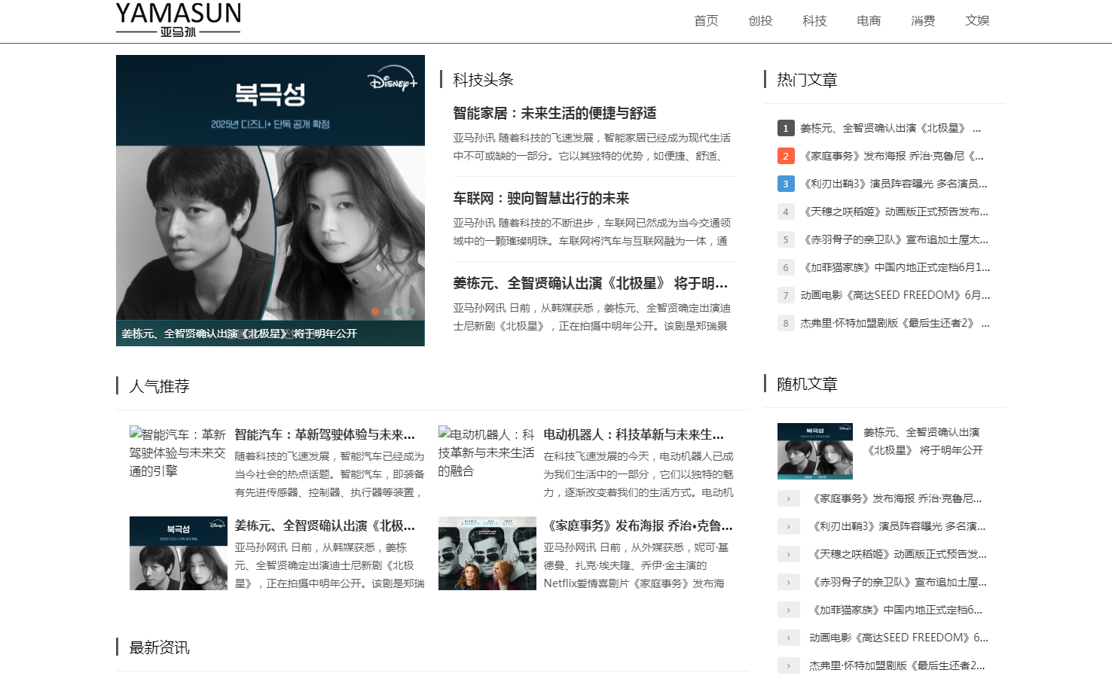Click the arrow icon beside 《家庭事务》 in 随机文章
Image resolution: width=1112 pixels, height=676 pixels.
[x=789, y=498]
